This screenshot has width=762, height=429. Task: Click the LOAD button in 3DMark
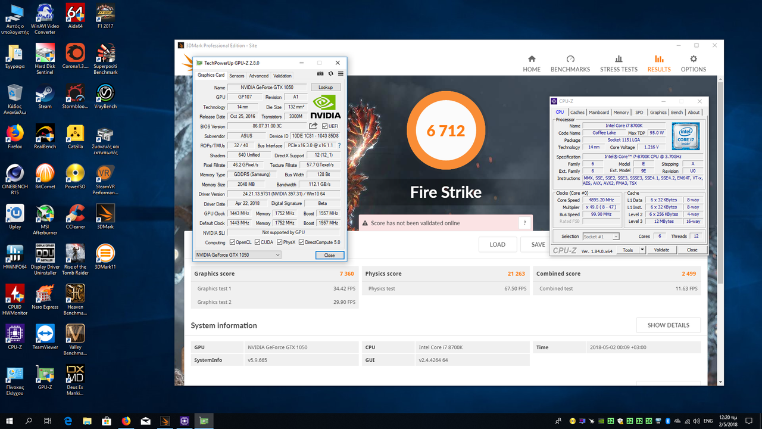click(498, 244)
